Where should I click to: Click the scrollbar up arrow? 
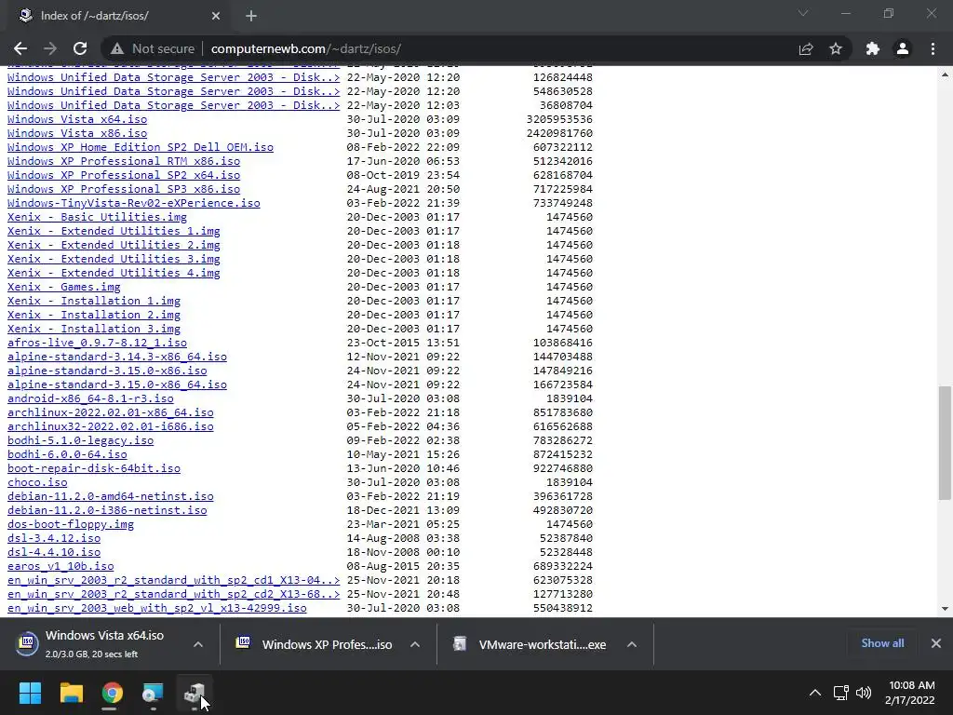tap(945, 74)
